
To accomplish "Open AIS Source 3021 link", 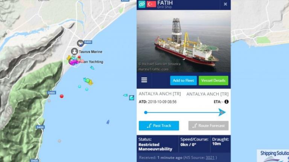I will pyautogui.click(x=210, y=157).
